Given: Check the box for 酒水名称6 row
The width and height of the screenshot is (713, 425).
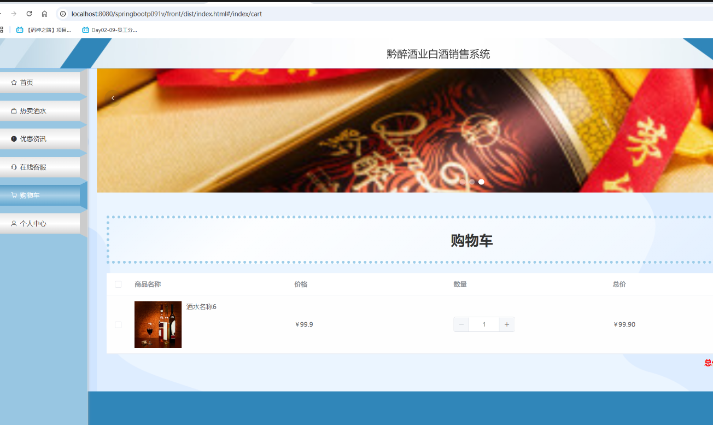Looking at the screenshot, I should click(x=118, y=325).
